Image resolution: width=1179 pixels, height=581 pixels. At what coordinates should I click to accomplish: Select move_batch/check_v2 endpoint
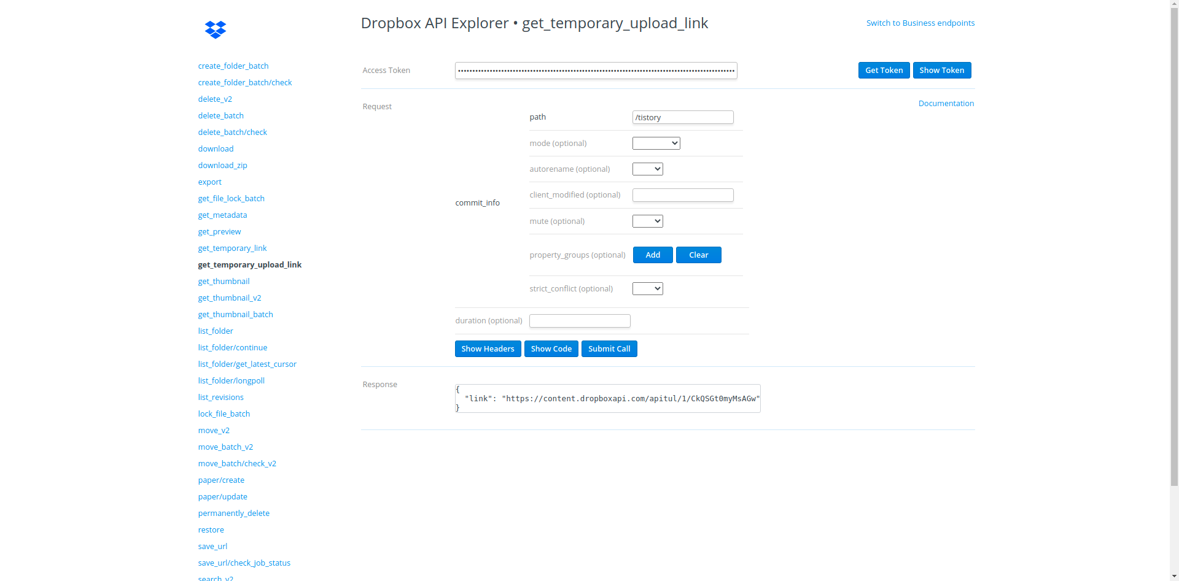point(237,463)
